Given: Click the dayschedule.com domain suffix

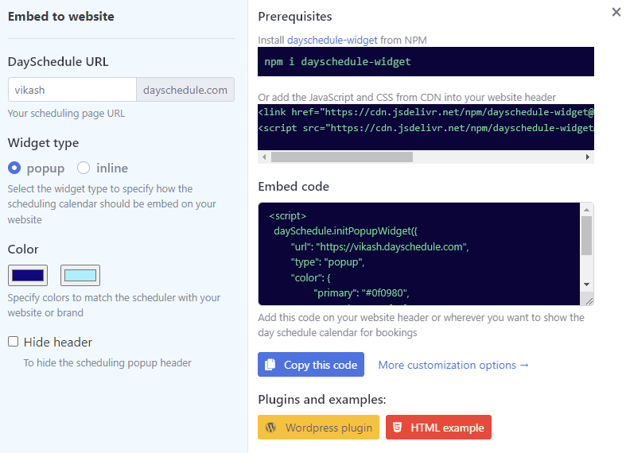Looking at the screenshot, I should pyautogui.click(x=185, y=90).
